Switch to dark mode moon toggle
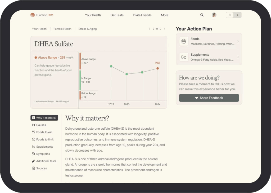 coord(237,15)
